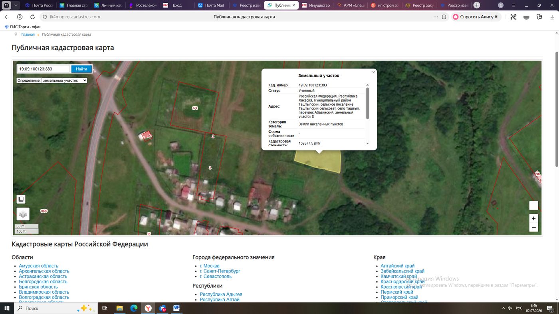Click the Найти search button
The width and height of the screenshot is (559, 314).
click(81, 69)
